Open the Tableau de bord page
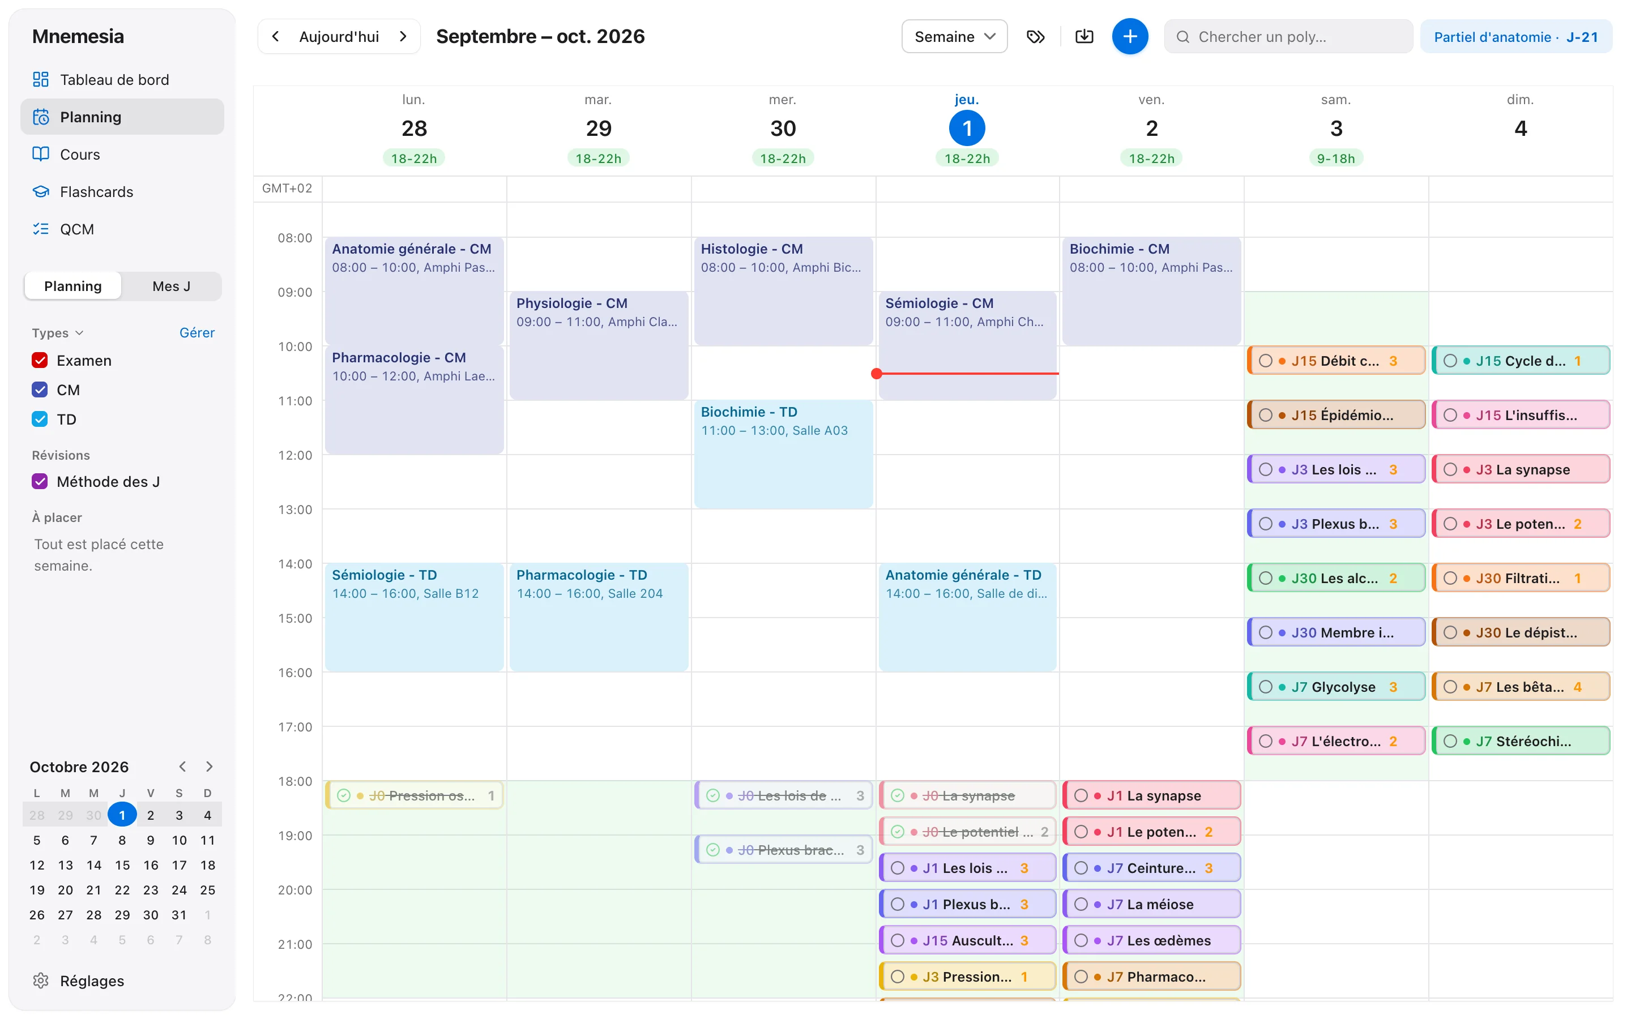This screenshot has width=1631, height=1019. (122, 79)
